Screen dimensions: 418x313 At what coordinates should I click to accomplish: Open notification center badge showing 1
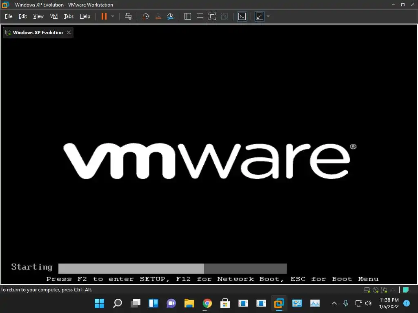click(x=407, y=303)
